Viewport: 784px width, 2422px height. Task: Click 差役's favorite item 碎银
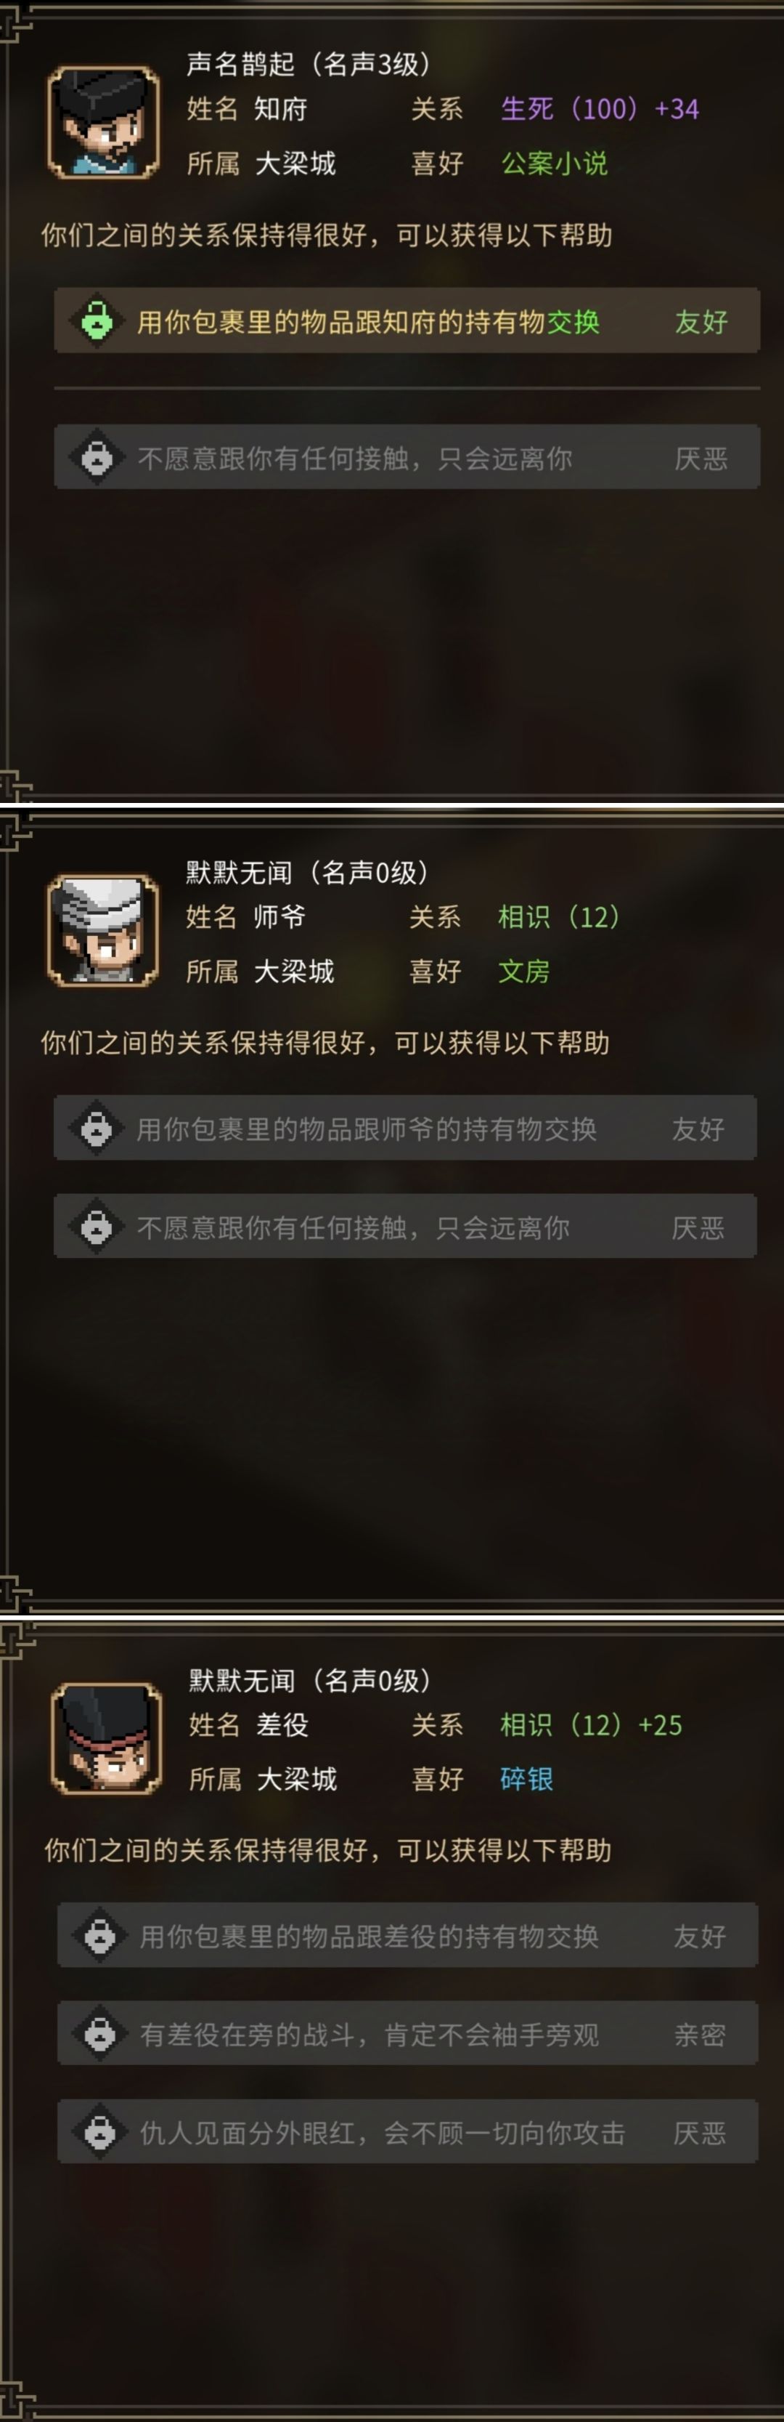[527, 1779]
